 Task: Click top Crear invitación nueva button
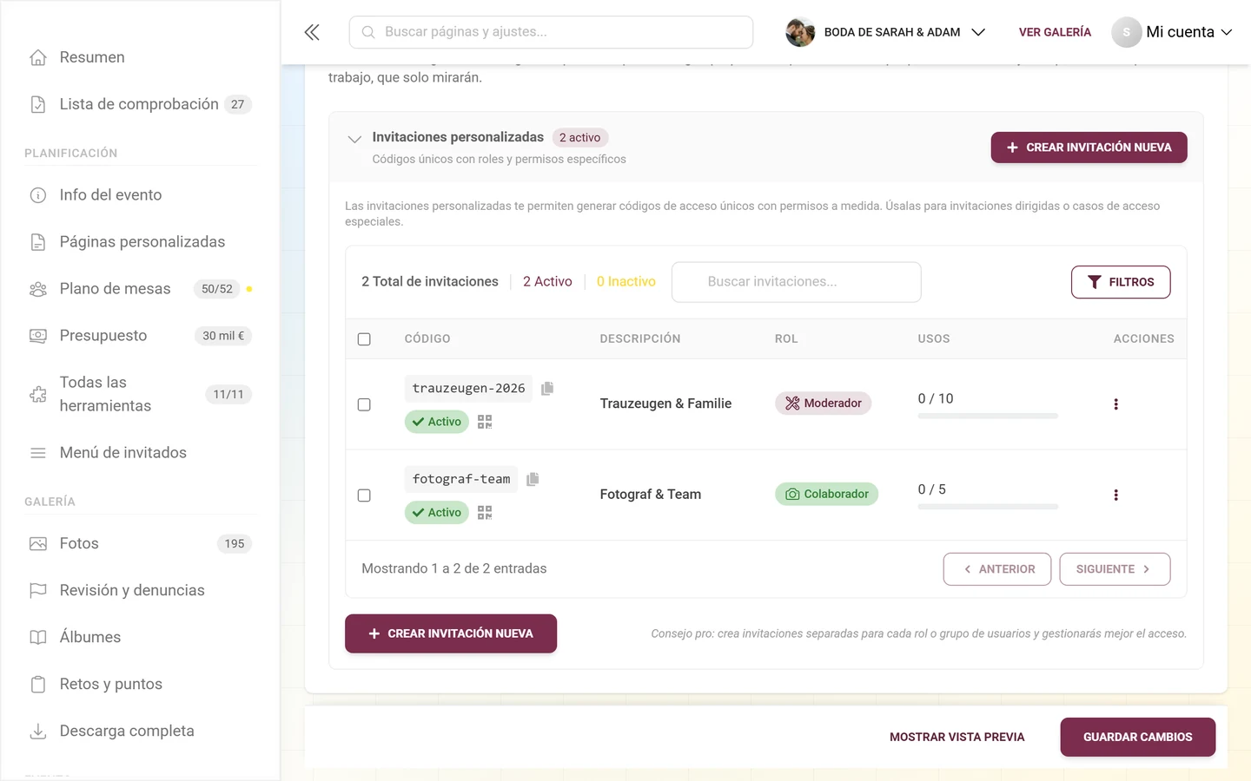[x=1089, y=148]
